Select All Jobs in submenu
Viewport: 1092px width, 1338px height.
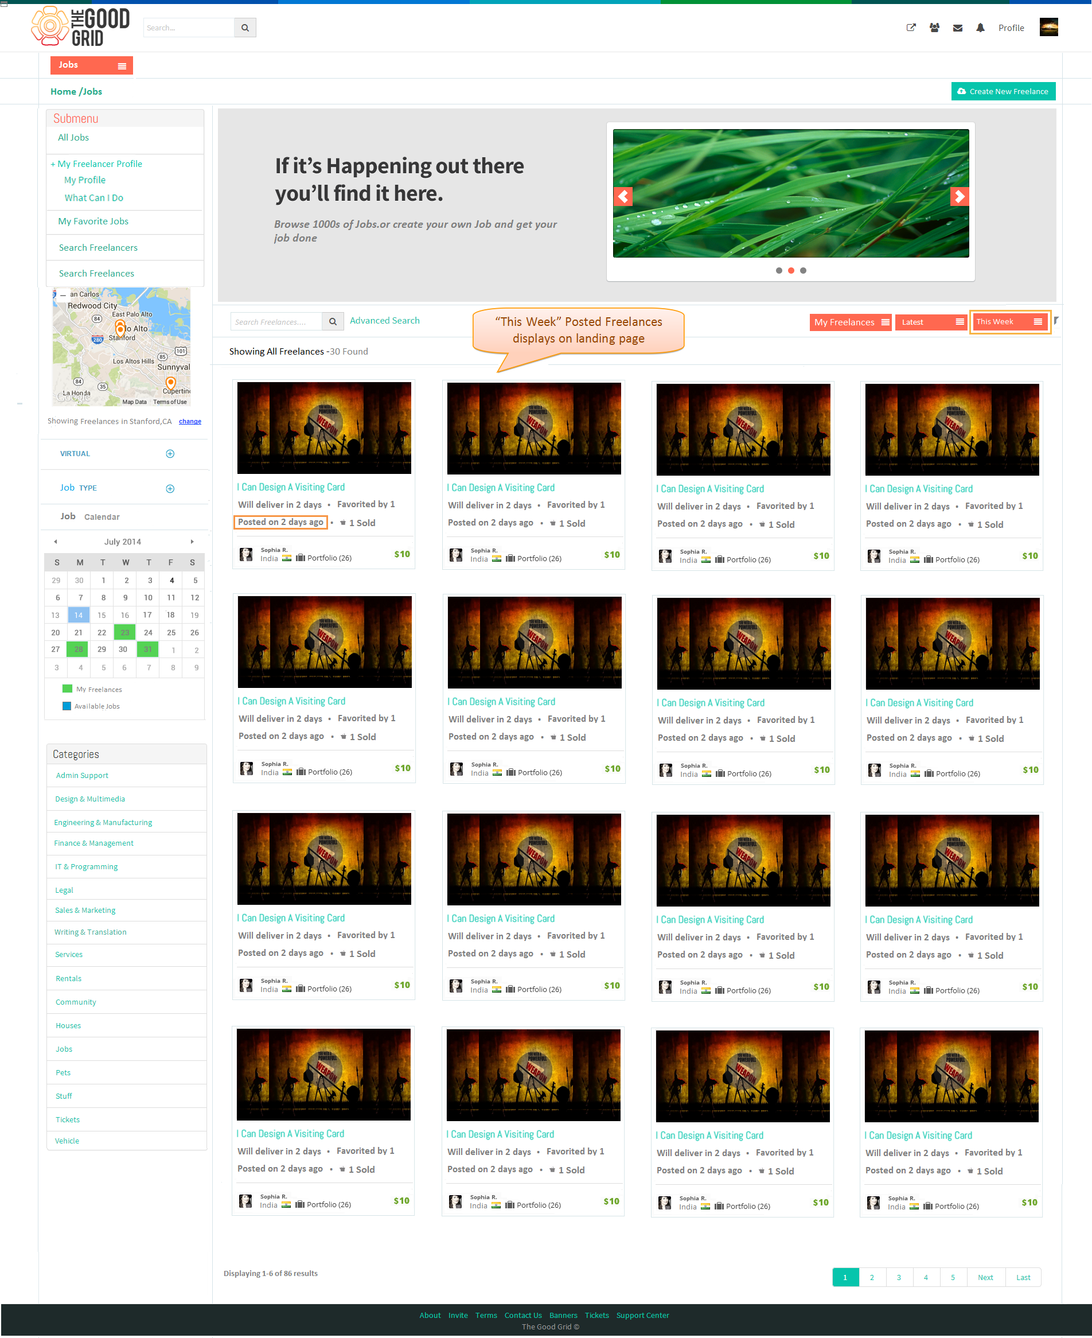click(73, 137)
